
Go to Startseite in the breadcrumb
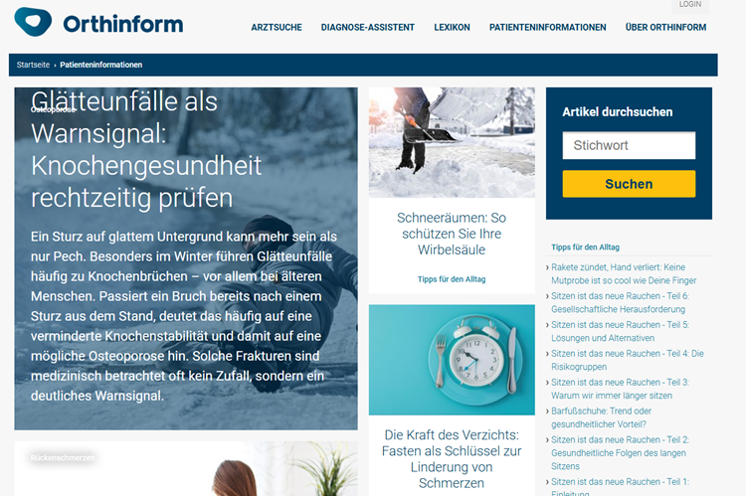(x=33, y=65)
